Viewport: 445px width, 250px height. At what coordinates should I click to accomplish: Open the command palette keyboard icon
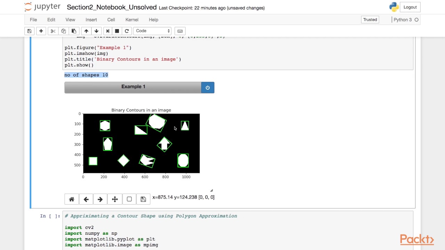point(180,31)
